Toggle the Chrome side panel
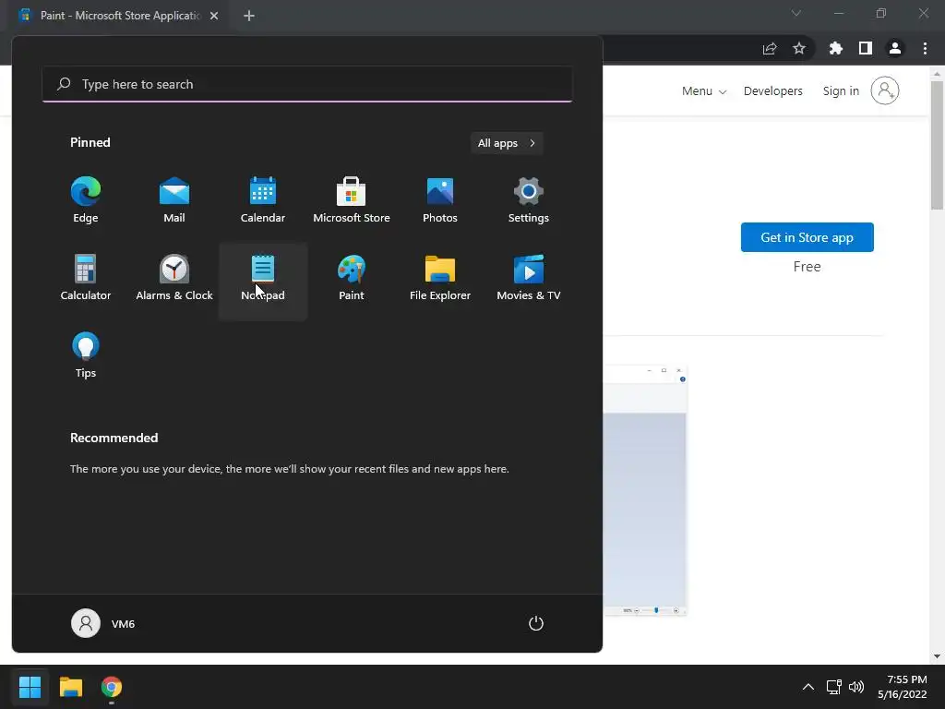This screenshot has width=945, height=709. (866, 48)
